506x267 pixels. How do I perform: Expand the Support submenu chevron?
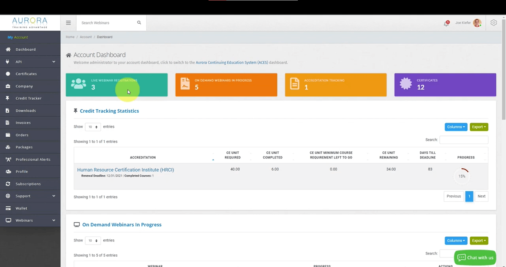pos(54,196)
